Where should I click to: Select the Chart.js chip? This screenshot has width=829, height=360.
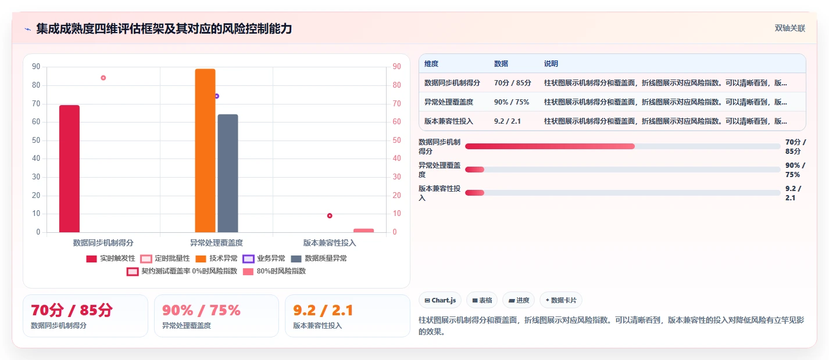pos(440,300)
